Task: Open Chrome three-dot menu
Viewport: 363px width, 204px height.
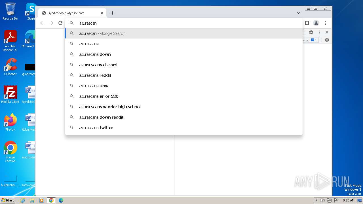Action: (325, 23)
